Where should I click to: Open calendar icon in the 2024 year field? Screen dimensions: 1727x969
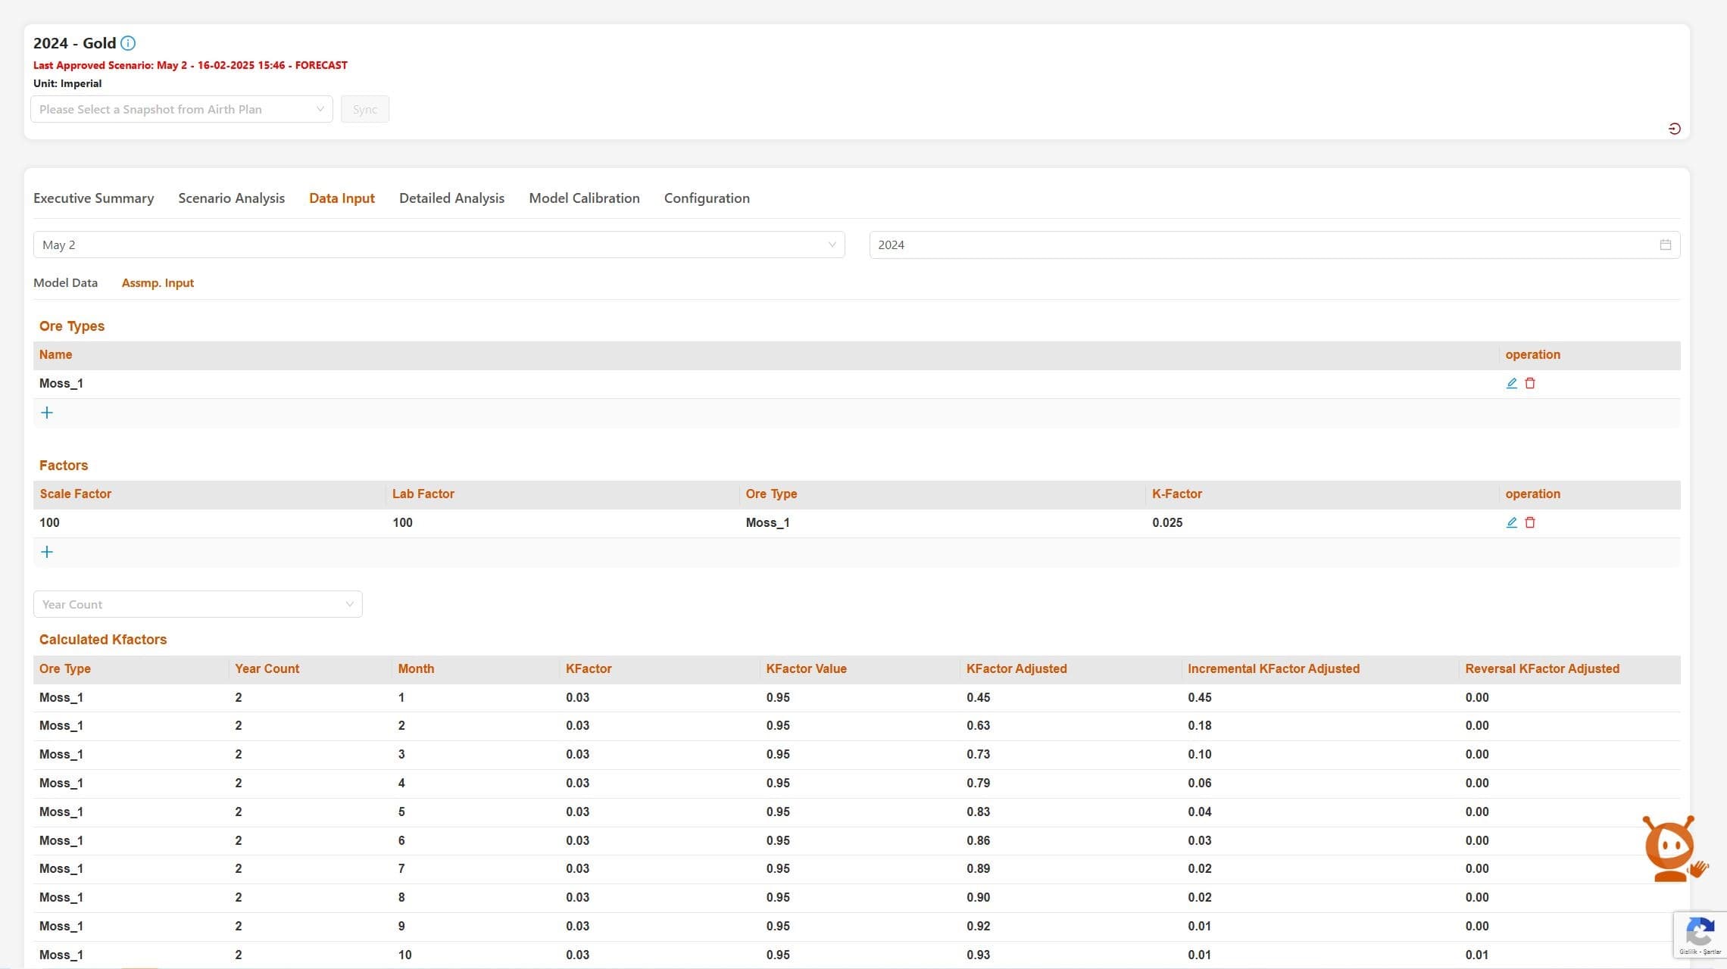tap(1665, 245)
